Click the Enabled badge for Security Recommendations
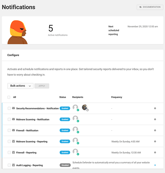 (x=65, y=108)
